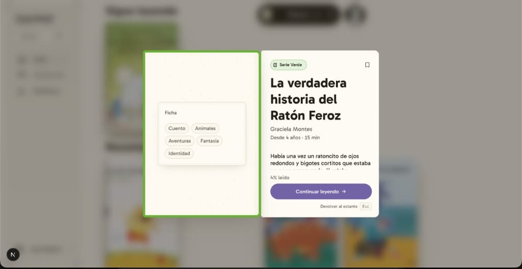522x269 pixels.
Task: Open the Next.js dev tools badge
Action: (x=13, y=255)
